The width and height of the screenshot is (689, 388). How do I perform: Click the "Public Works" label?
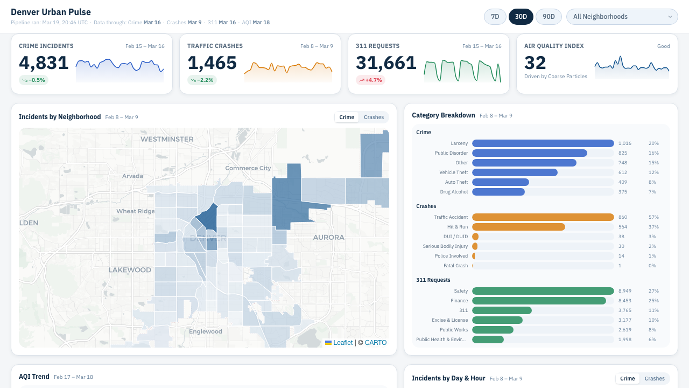click(454, 330)
